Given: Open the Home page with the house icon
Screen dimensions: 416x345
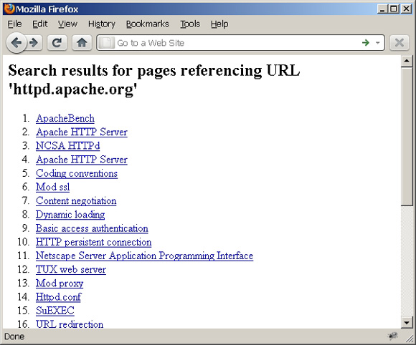Looking at the screenshot, I should 82,42.
